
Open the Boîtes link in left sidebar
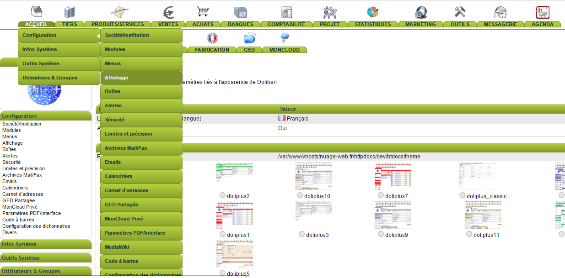[9, 149]
